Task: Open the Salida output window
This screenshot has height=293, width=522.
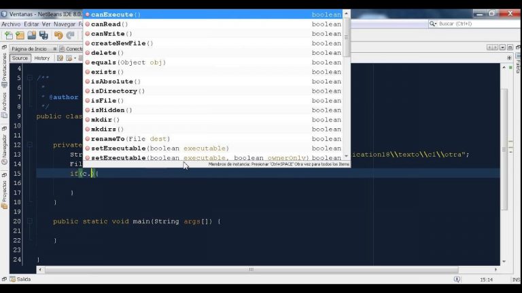Action: click(20, 279)
